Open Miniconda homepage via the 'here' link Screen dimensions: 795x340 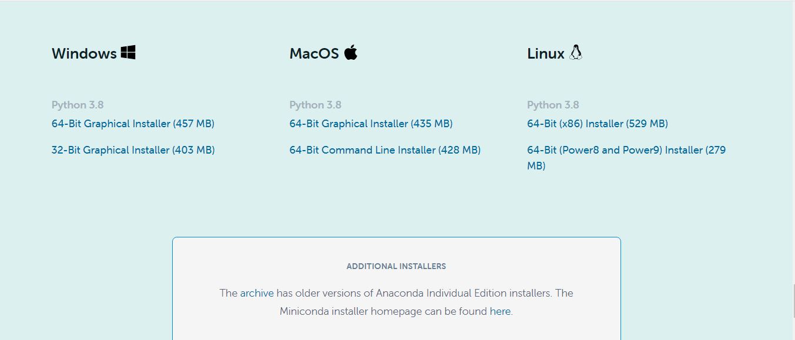pyautogui.click(x=500, y=311)
